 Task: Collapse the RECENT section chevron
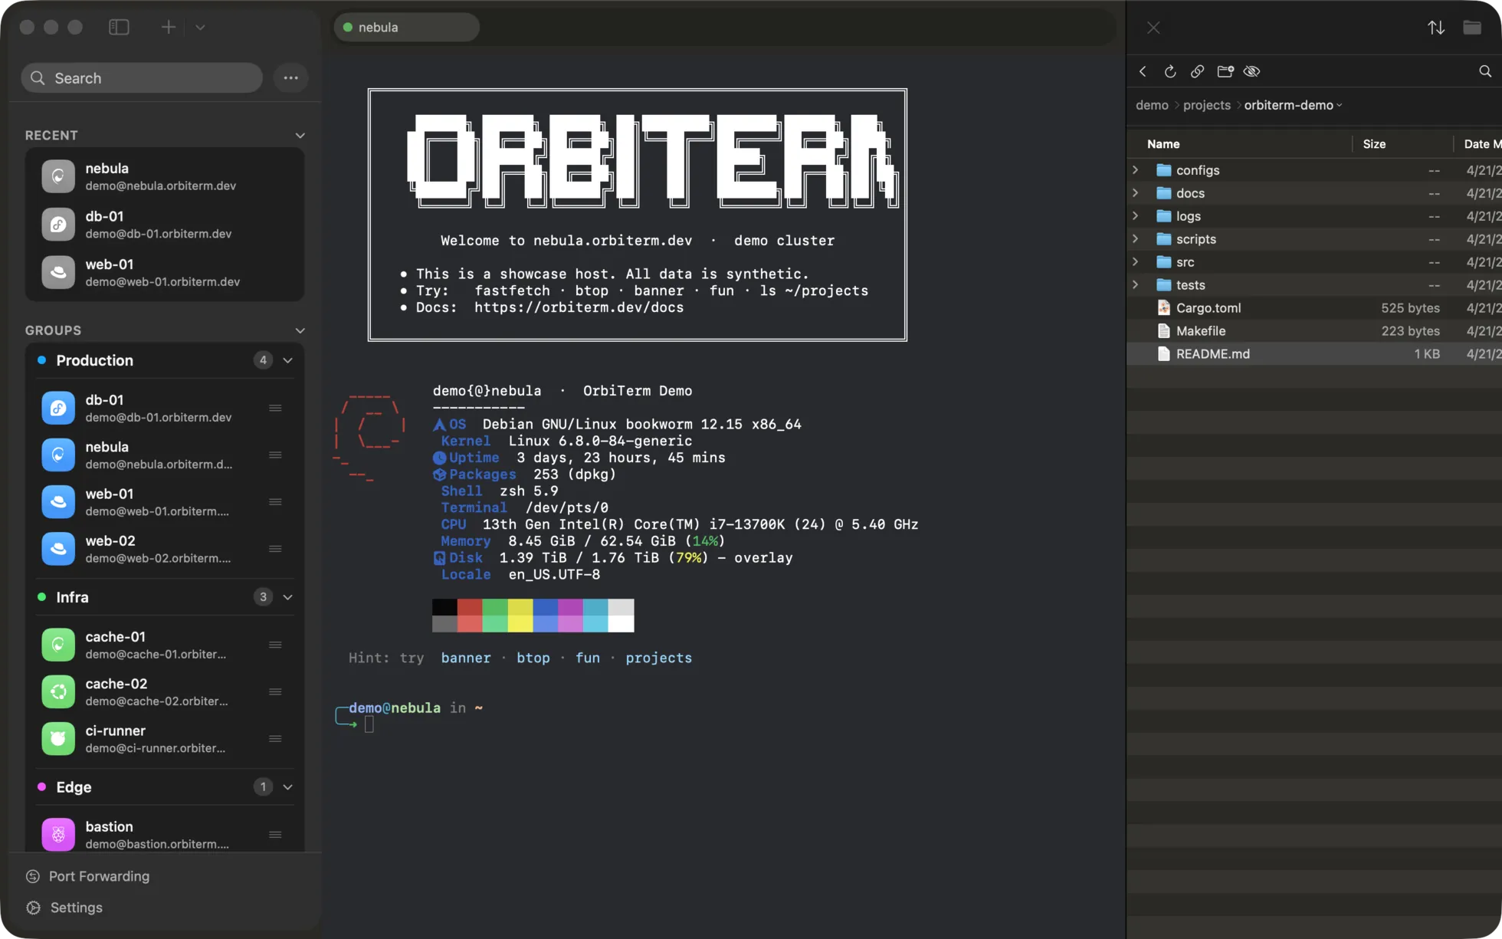300,136
